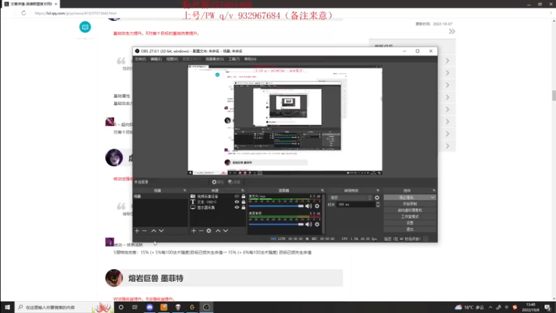The width and height of the screenshot is (556, 313).
Task: Expand the stop streaming button dropdown arrow
Action: 432,198
